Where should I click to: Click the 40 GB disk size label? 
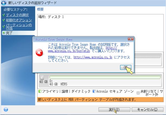coord(44,82)
